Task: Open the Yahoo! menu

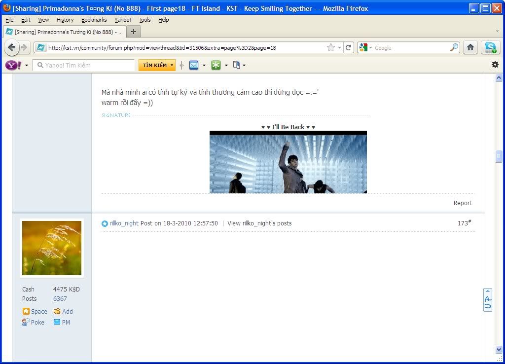Action: (123, 20)
